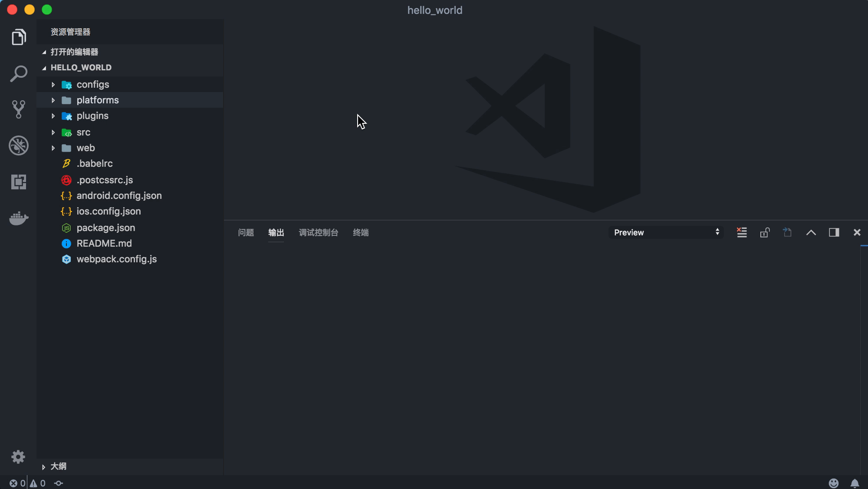Screen dimensions: 868x489
Task: Toggle output scroll lock
Action: click(765, 232)
